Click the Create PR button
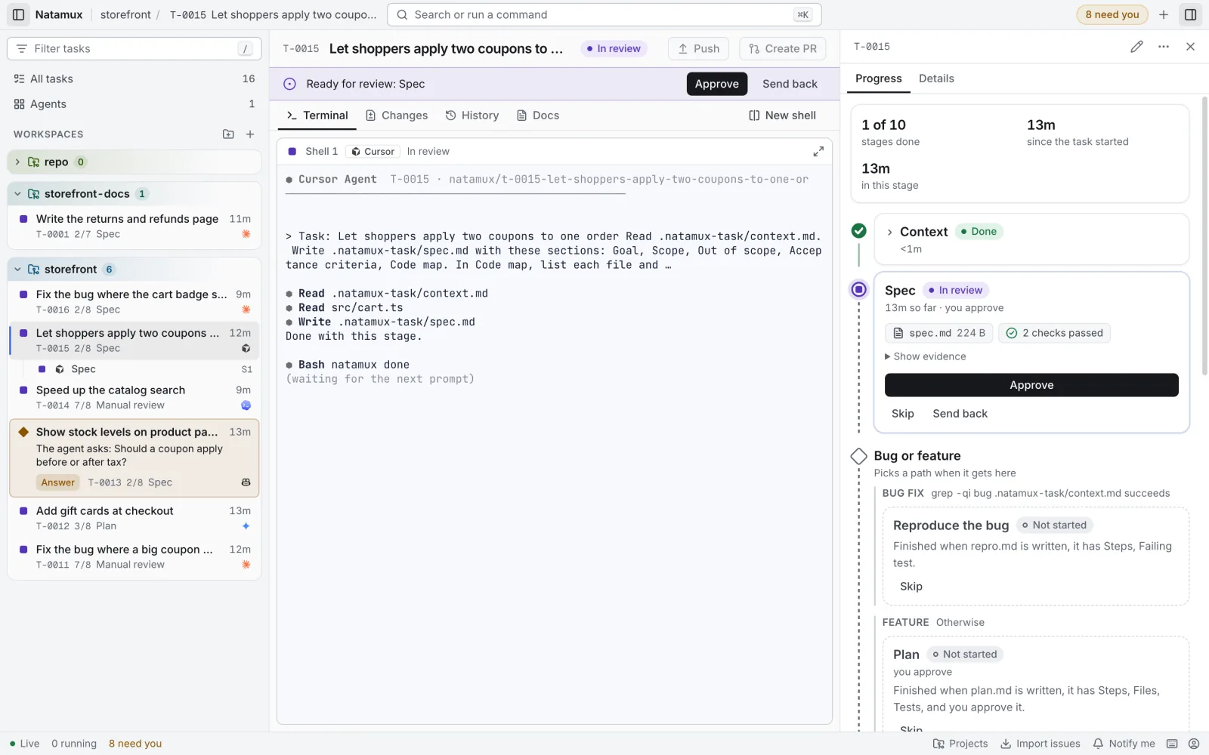Image resolution: width=1209 pixels, height=755 pixels. point(783,48)
